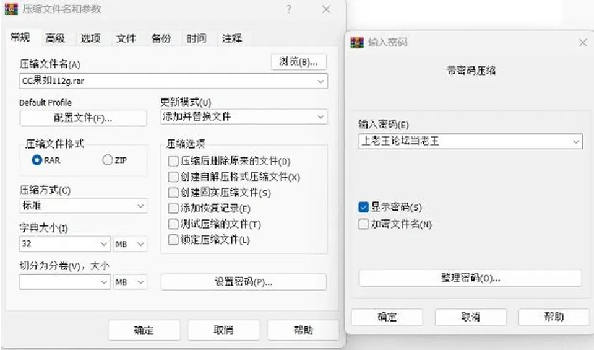Enable 压缩后删除原来的文件 checkbox
Screen dimensions: 594x350
pyautogui.click(x=173, y=162)
